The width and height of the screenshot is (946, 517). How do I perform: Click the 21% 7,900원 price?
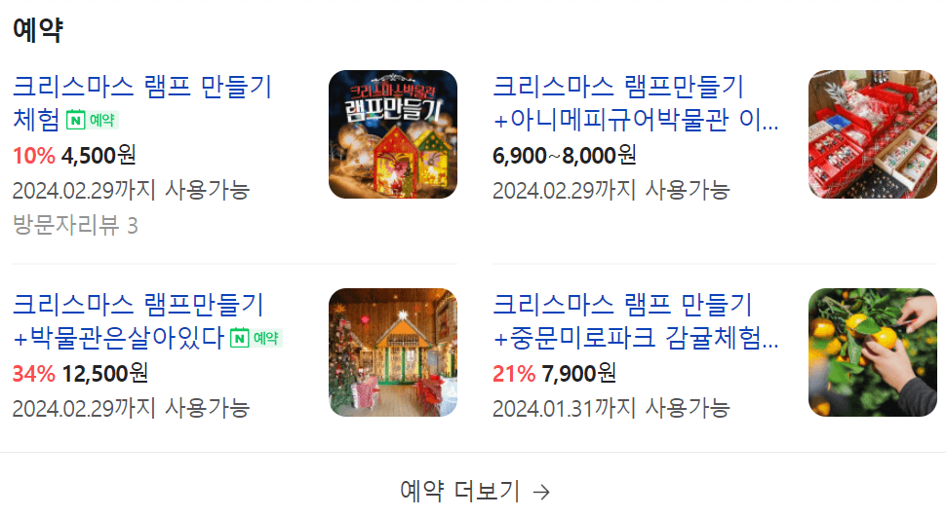pos(555,374)
